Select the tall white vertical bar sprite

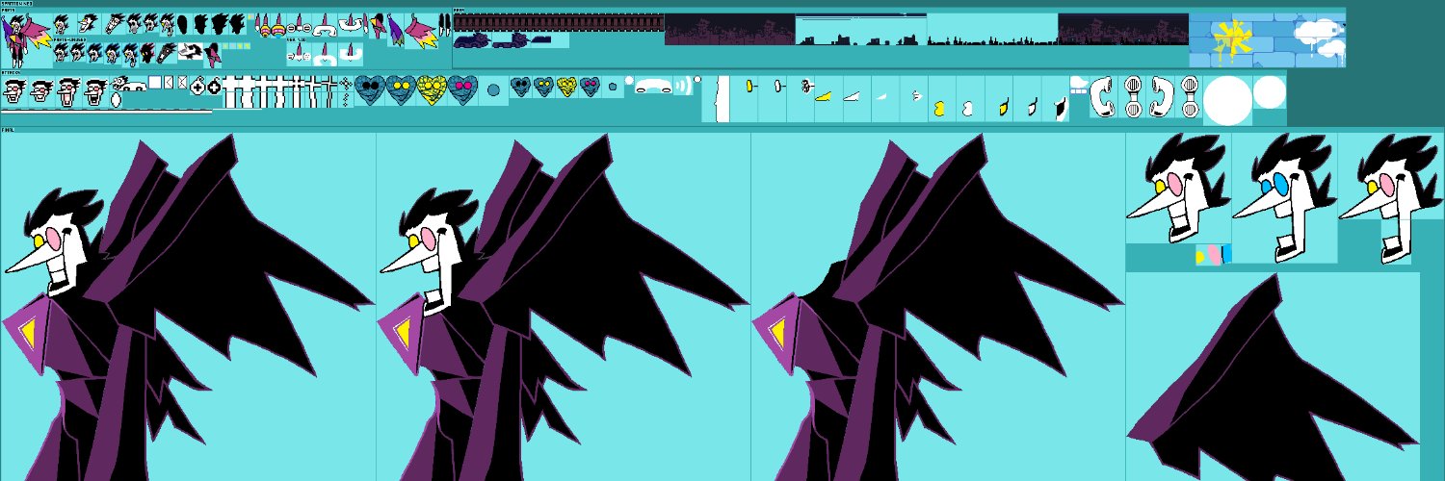(722, 98)
